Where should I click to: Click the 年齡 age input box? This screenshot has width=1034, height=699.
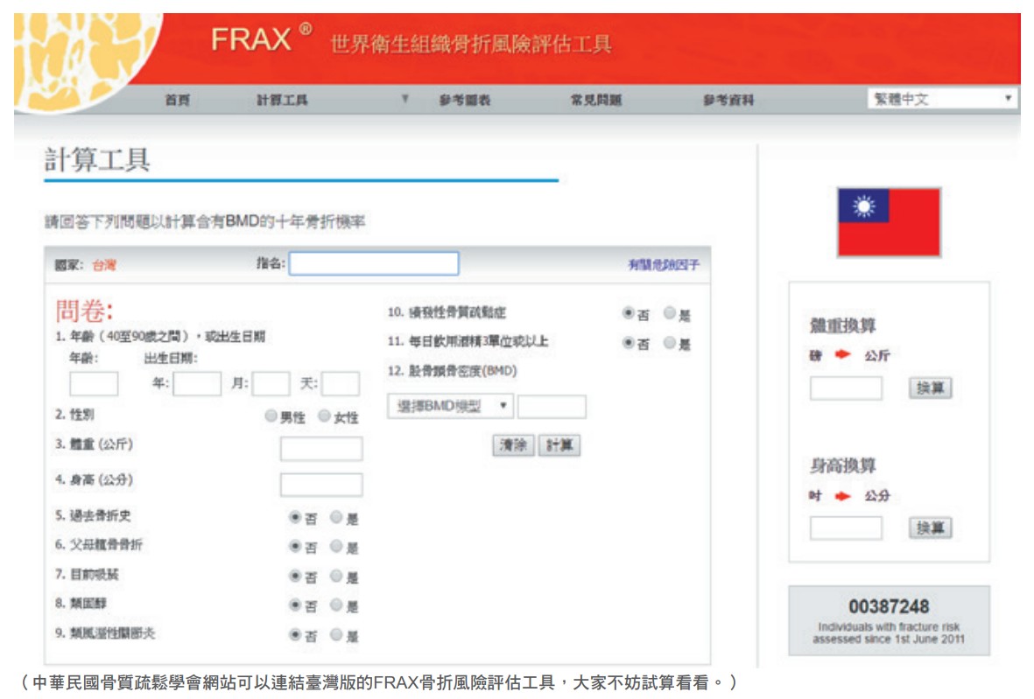point(94,383)
